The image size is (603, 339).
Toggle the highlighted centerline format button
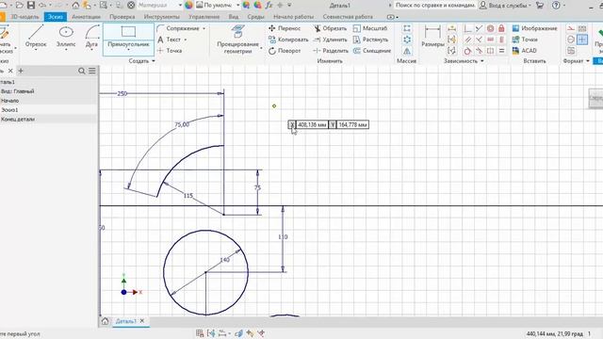[x=582, y=40]
